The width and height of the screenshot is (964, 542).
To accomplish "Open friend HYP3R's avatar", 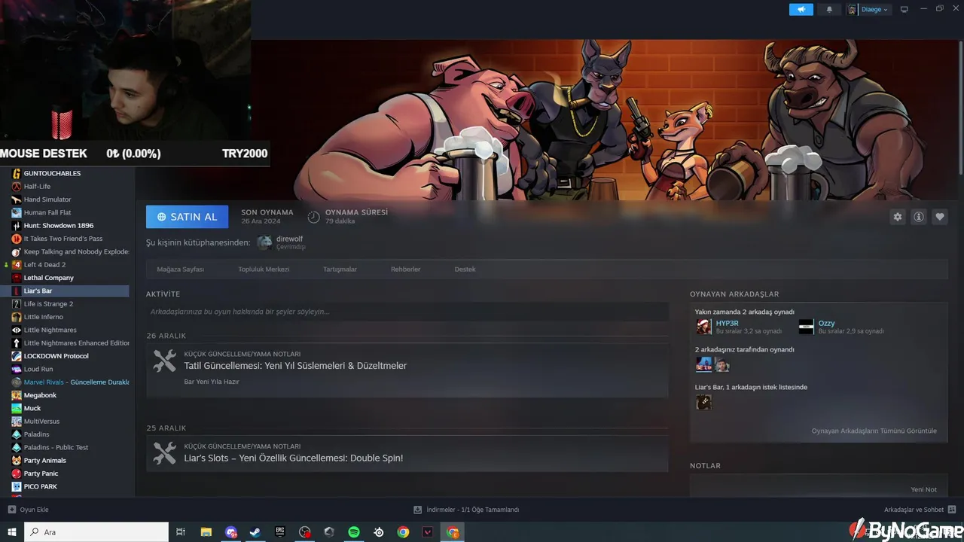I will coord(703,327).
